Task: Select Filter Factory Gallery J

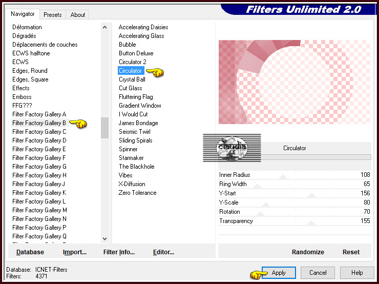Action: click(39, 184)
